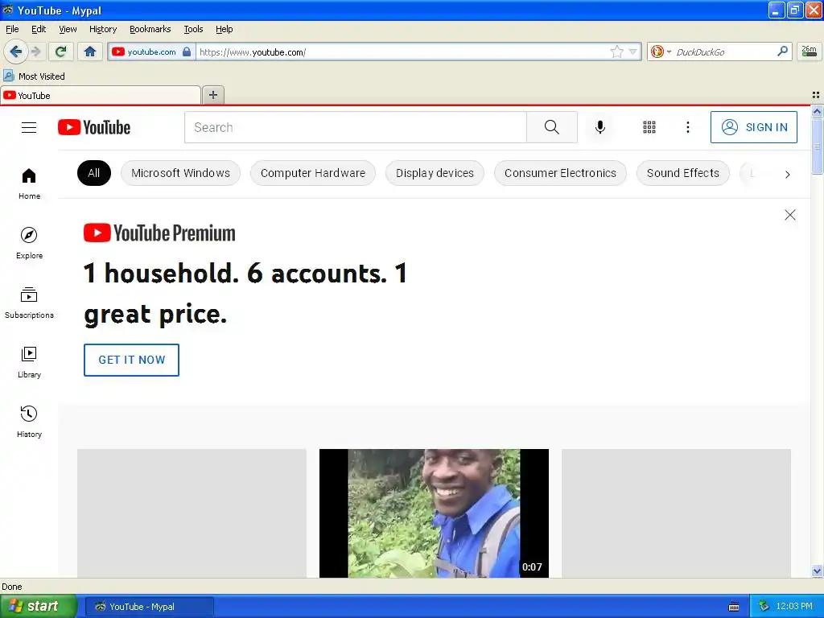Click the GET IT NOW button
Viewport: 824px width, 618px height.
[x=131, y=360]
